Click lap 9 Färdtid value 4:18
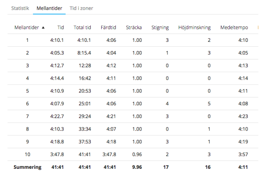 pos(111,141)
